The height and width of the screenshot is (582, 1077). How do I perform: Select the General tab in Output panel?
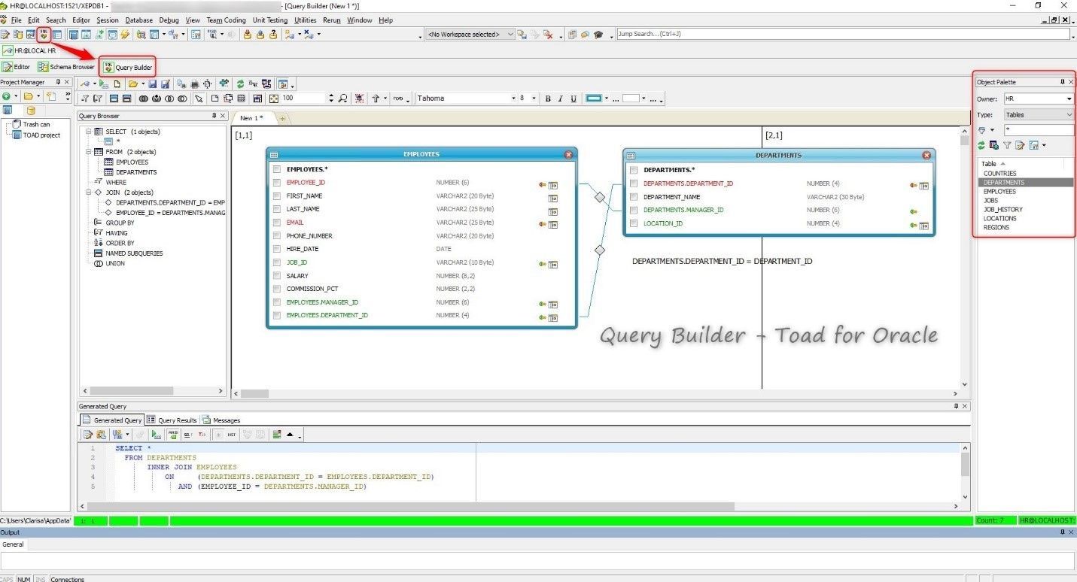point(13,544)
